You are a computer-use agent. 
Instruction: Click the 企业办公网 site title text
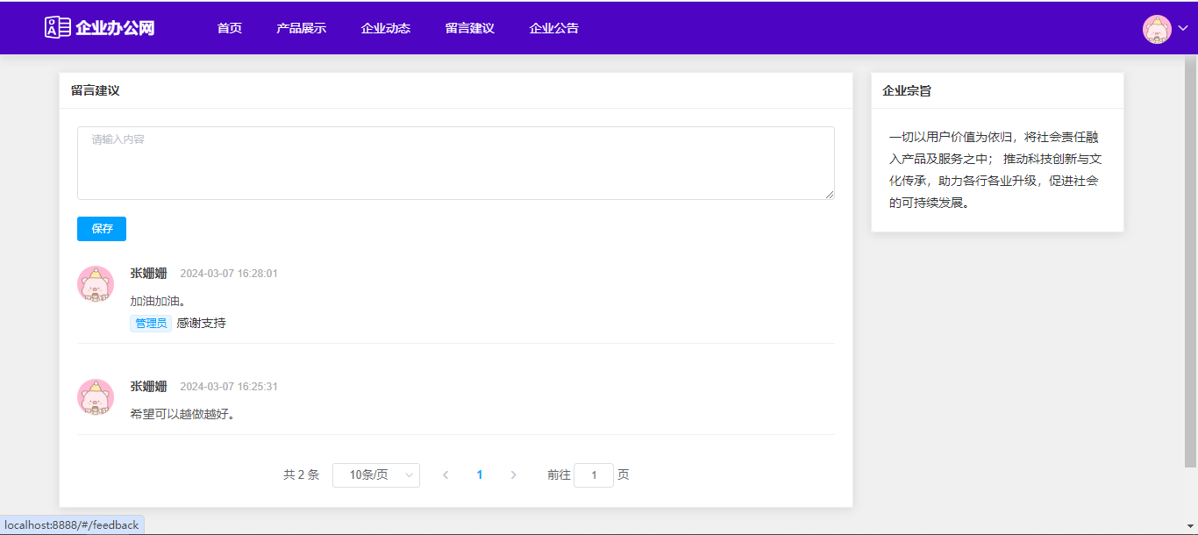[x=115, y=28]
